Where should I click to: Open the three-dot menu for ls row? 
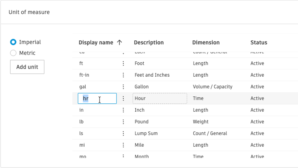123,133
